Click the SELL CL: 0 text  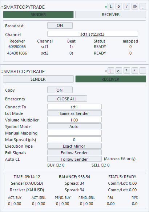coord(101,165)
